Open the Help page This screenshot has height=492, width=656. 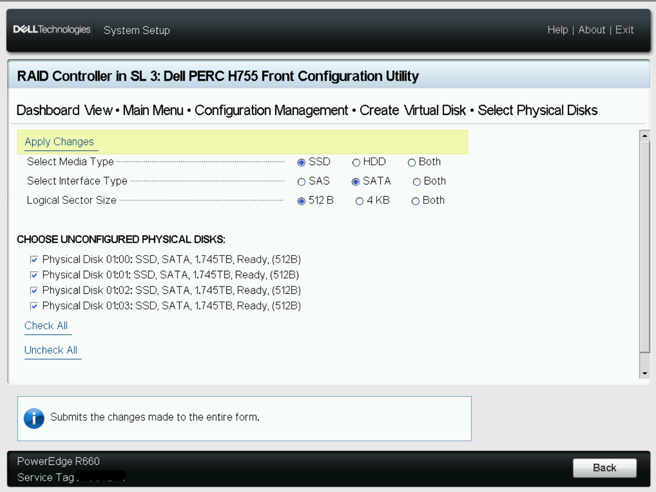point(558,30)
